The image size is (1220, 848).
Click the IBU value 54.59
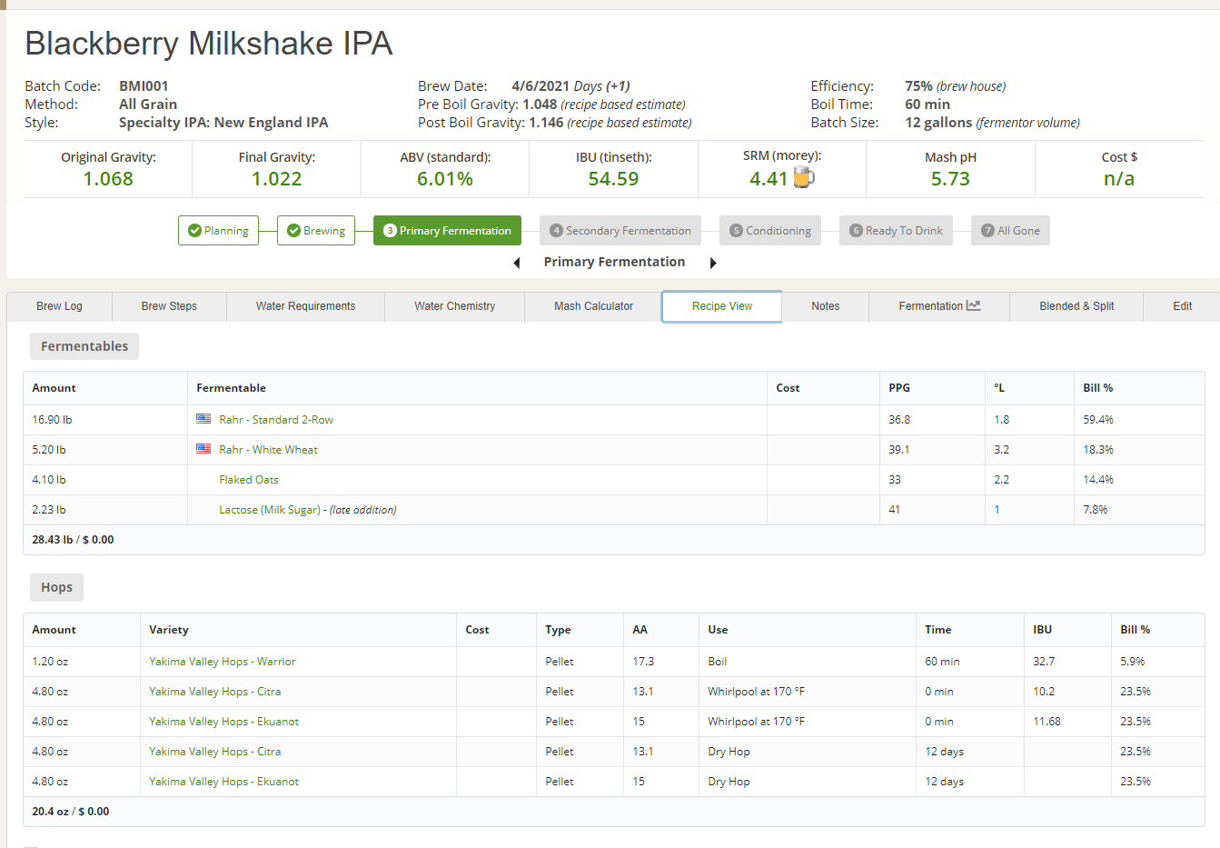[x=613, y=179]
